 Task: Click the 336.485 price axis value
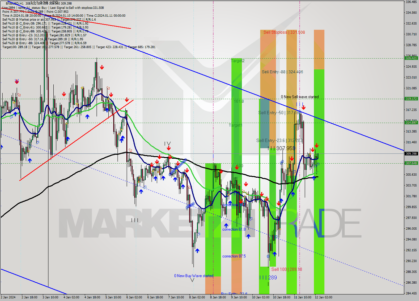click(411, 2)
